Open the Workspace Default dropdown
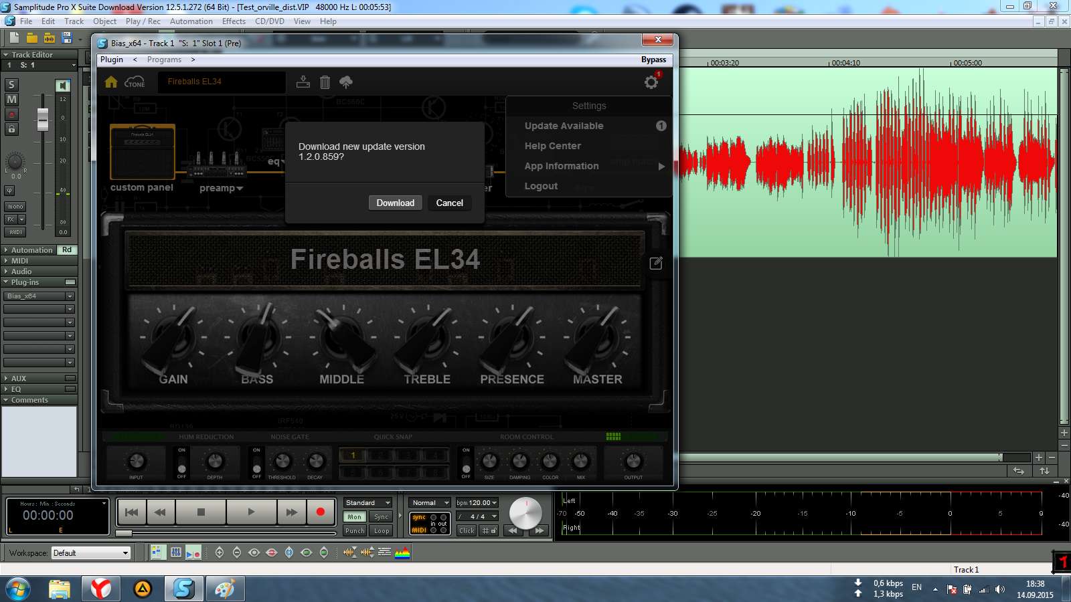 click(91, 553)
